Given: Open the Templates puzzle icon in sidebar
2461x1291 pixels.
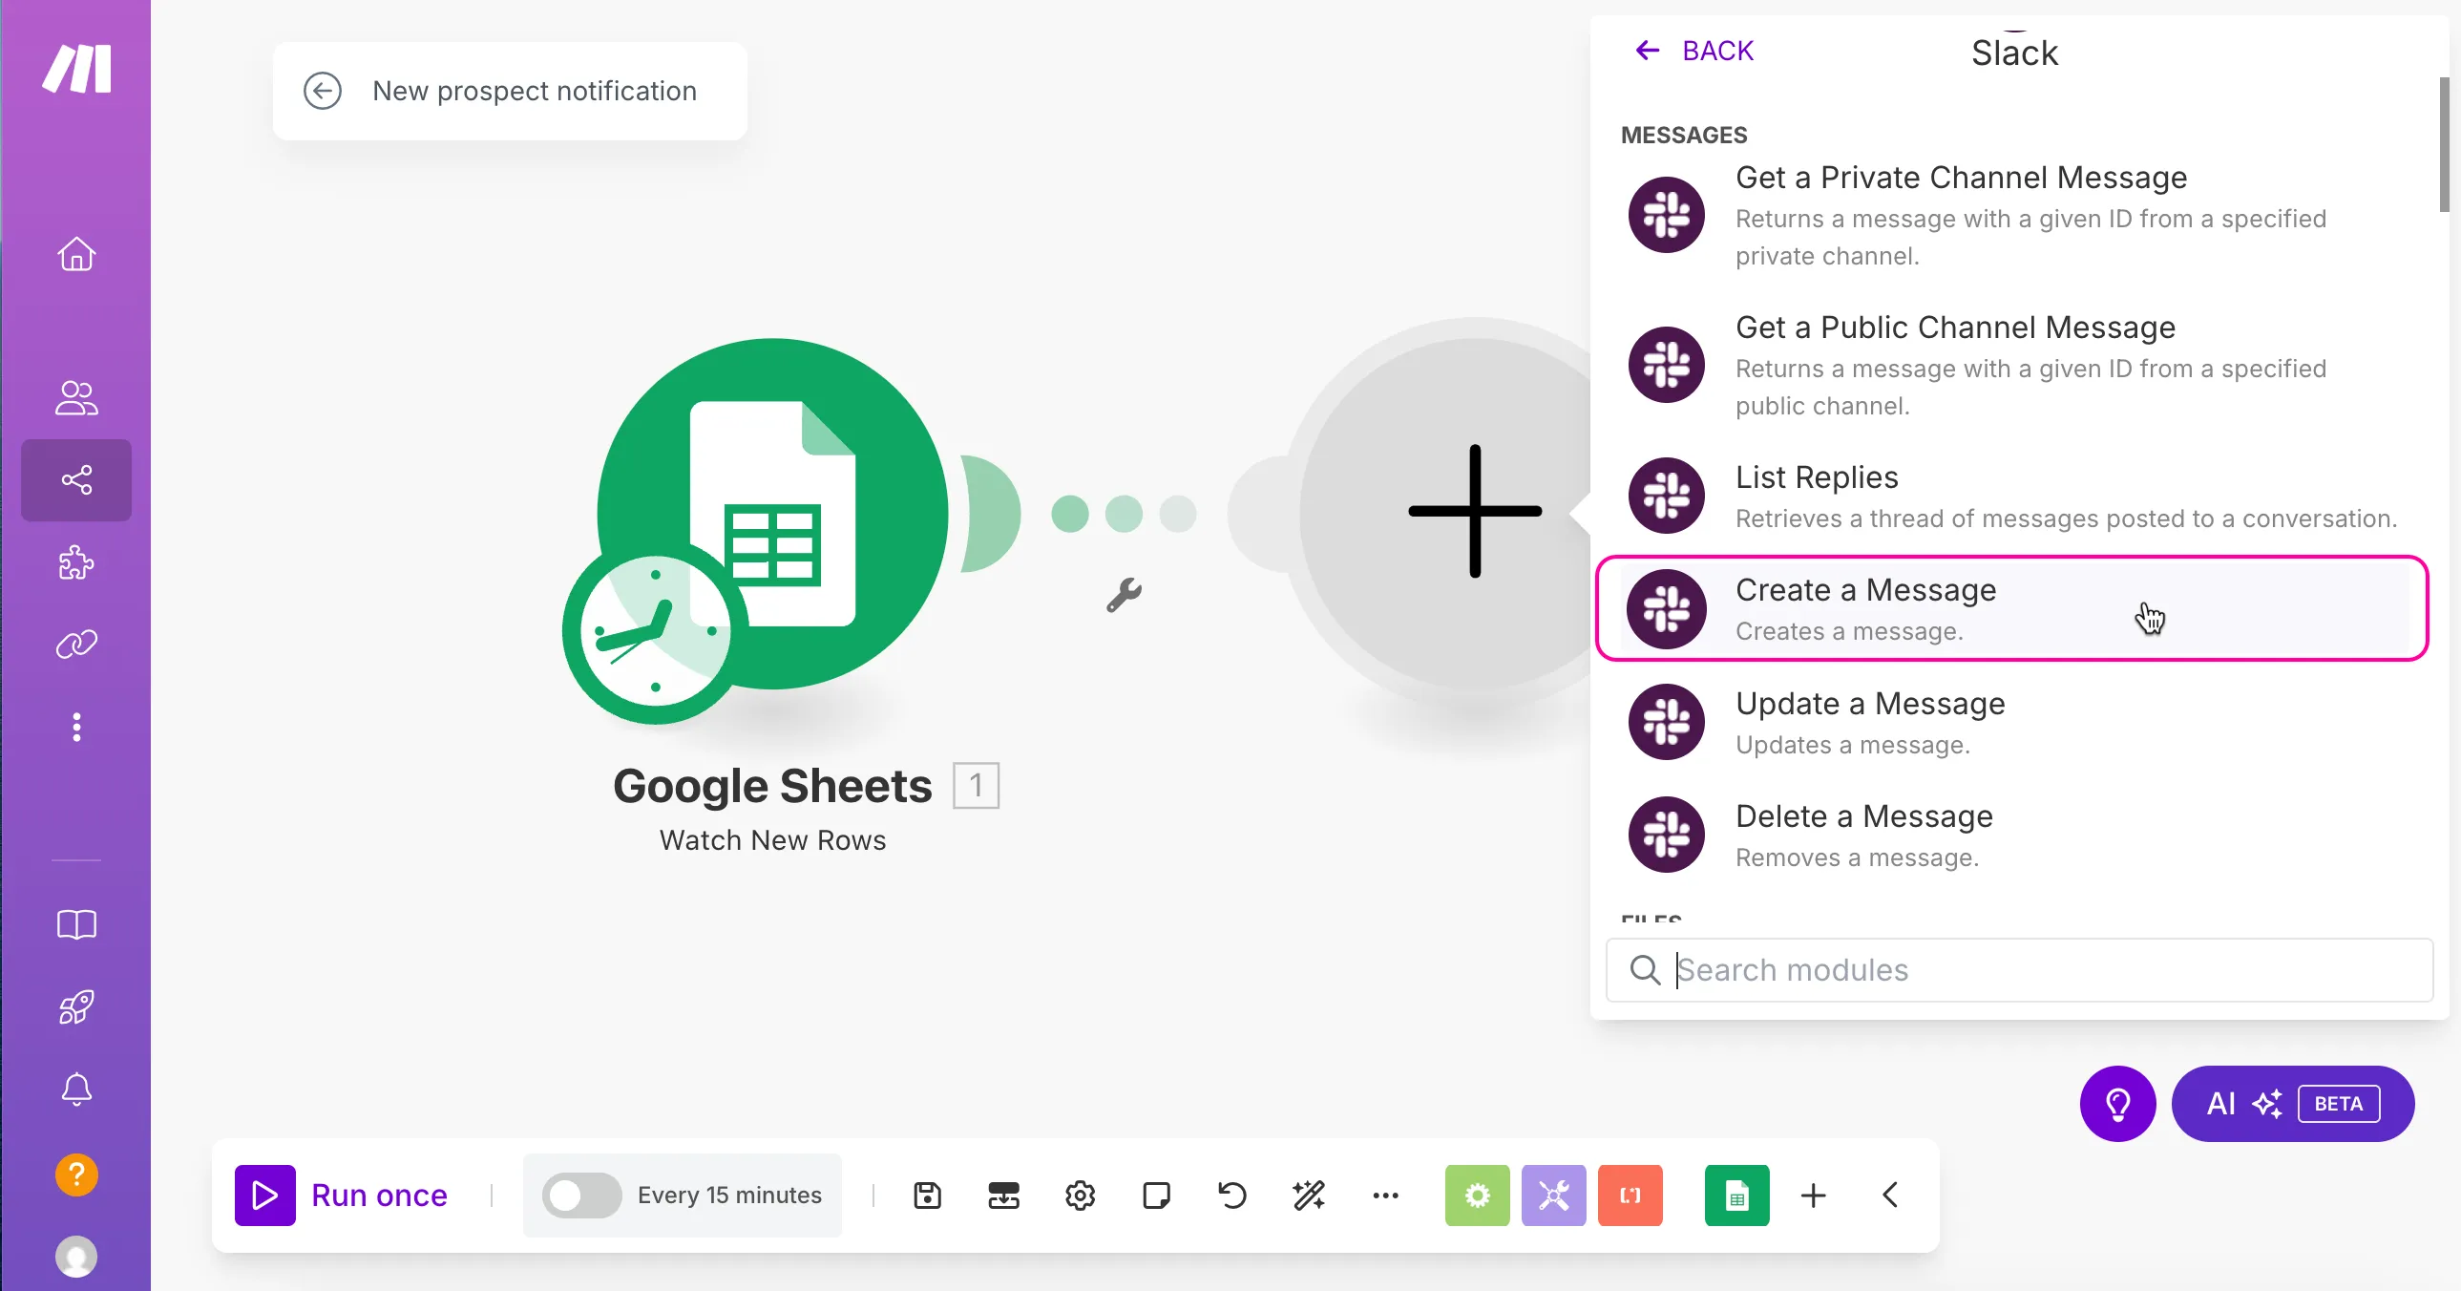Looking at the screenshot, I should (76, 561).
